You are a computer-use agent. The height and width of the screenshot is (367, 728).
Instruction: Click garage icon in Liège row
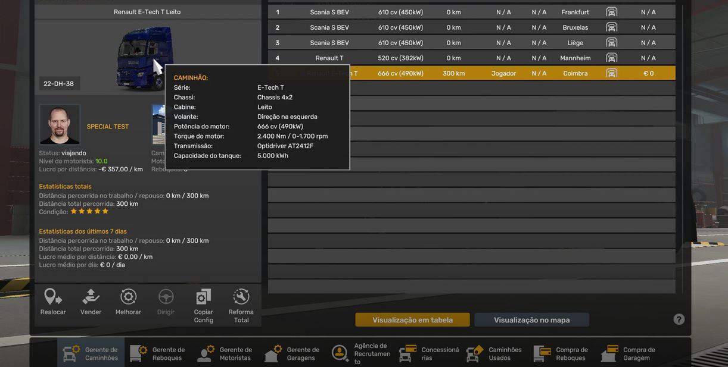(x=611, y=43)
